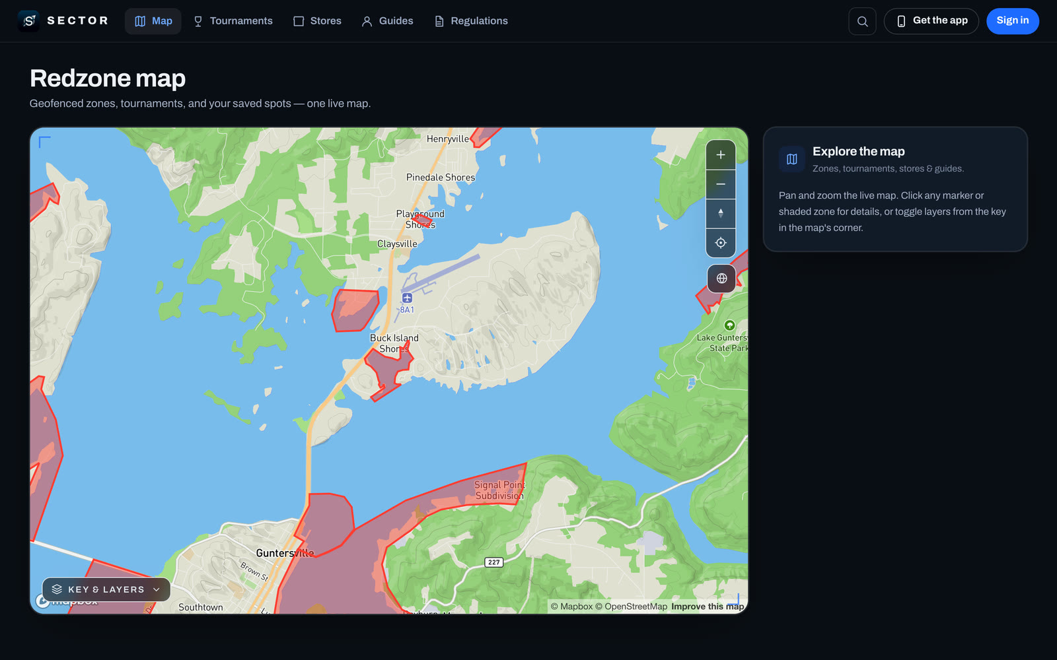Open the OpenStreetMap attribution link
This screenshot has height=660, width=1057.
[631, 607]
